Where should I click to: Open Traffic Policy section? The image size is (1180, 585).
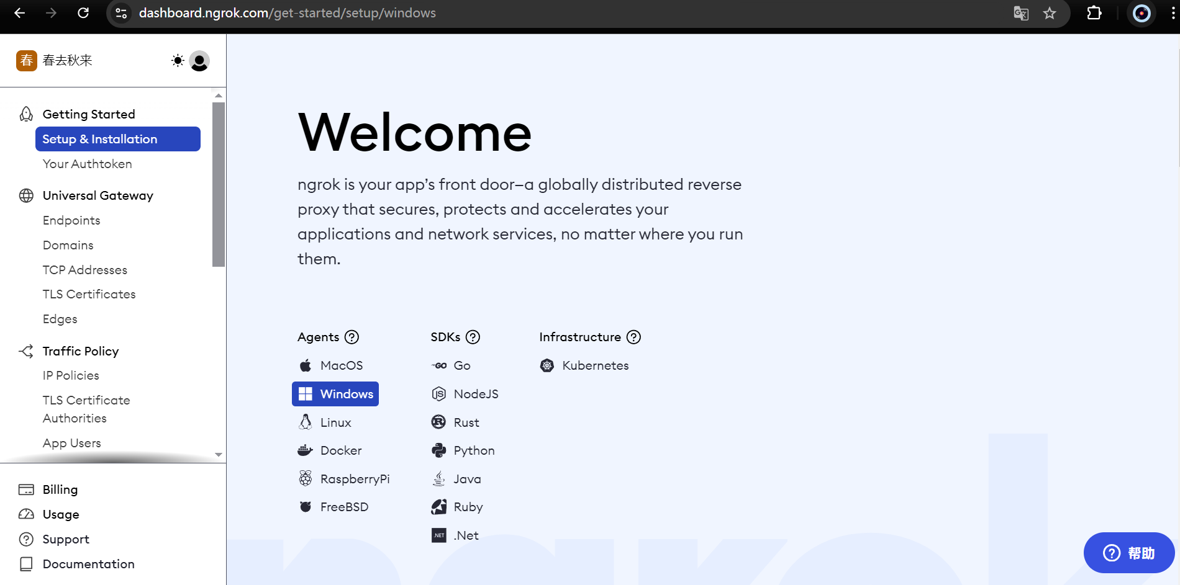click(81, 351)
